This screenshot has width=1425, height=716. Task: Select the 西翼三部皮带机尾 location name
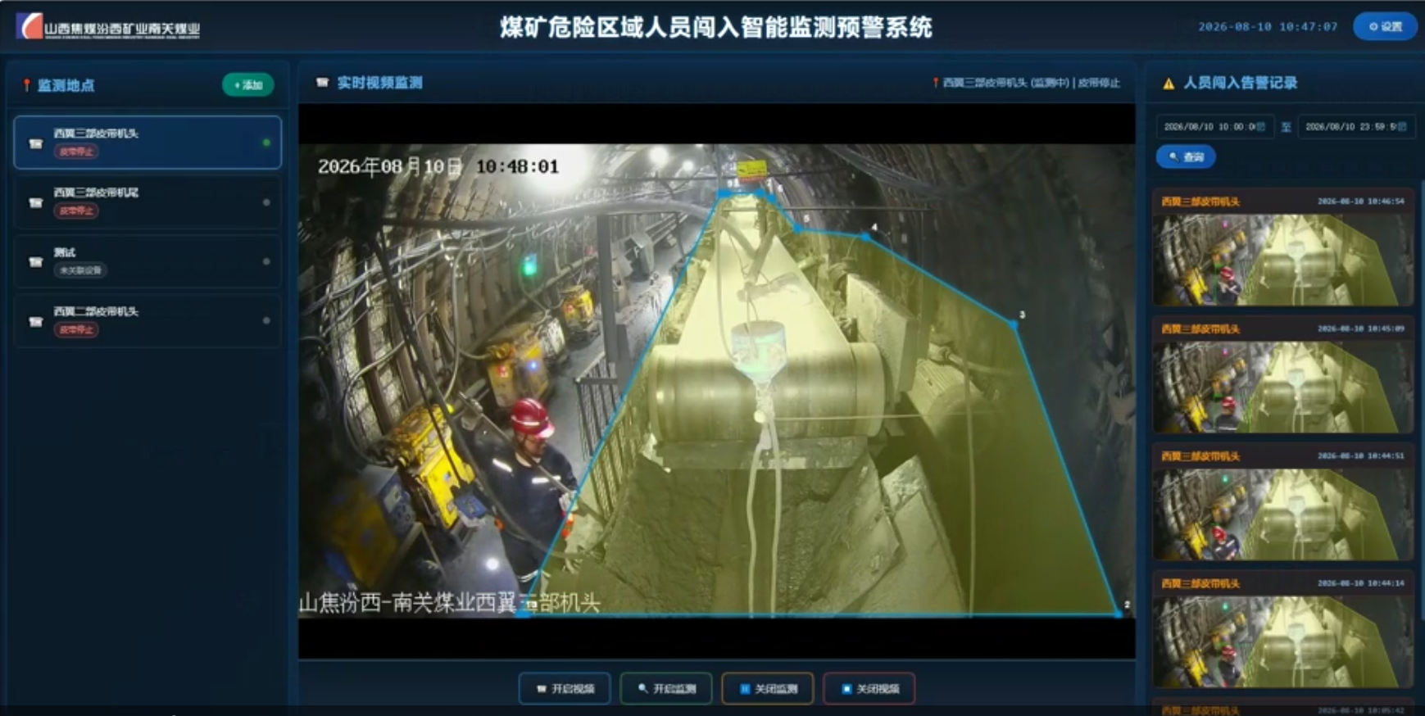96,193
